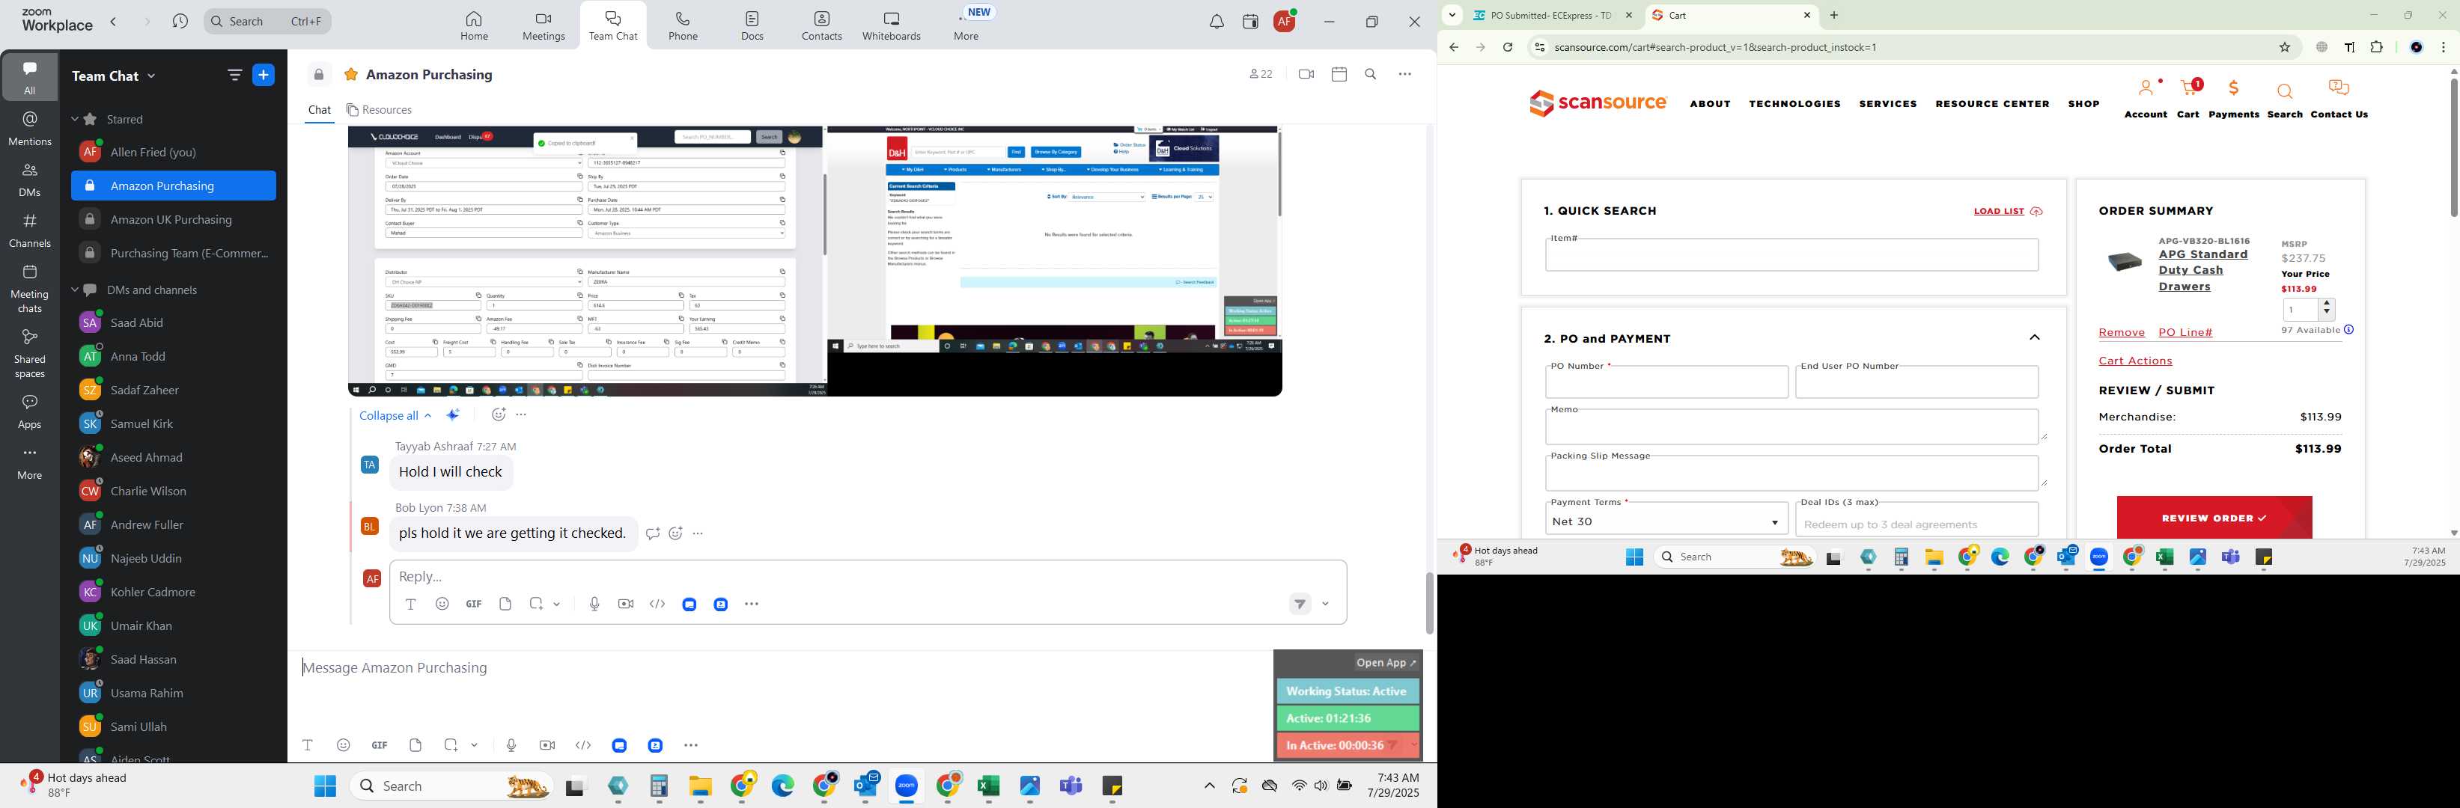Open Amazon UK Purchasing channel
Image resolution: width=2460 pixels, height=808 pixels.
[174, 219]
